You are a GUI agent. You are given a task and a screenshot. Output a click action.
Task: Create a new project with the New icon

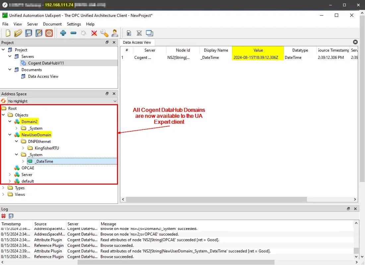[7, 33]
